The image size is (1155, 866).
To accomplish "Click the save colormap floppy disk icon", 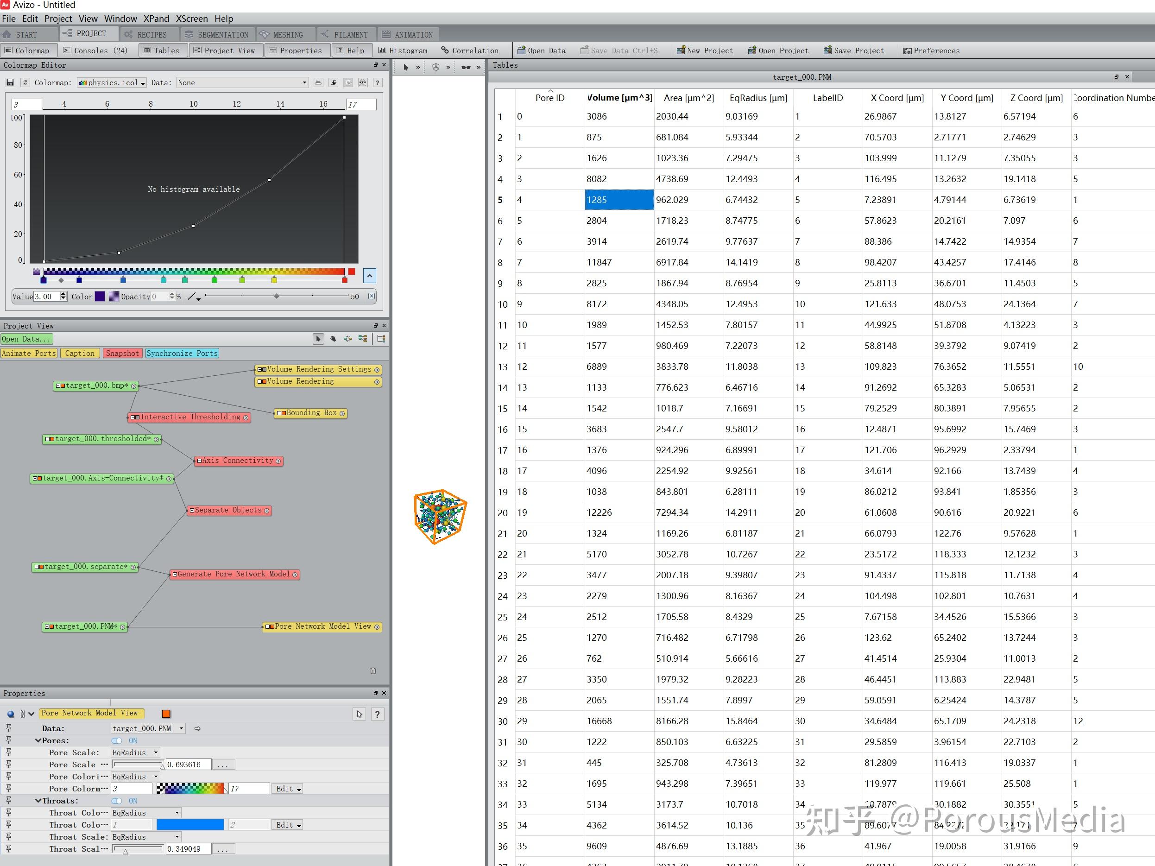I will [10, 82].
